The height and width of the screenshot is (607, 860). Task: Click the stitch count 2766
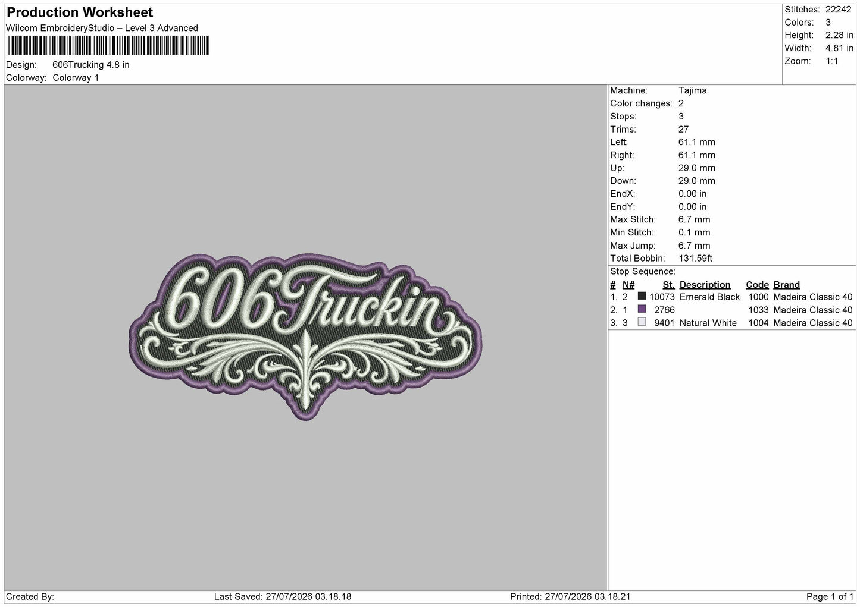tap(664, 310)
